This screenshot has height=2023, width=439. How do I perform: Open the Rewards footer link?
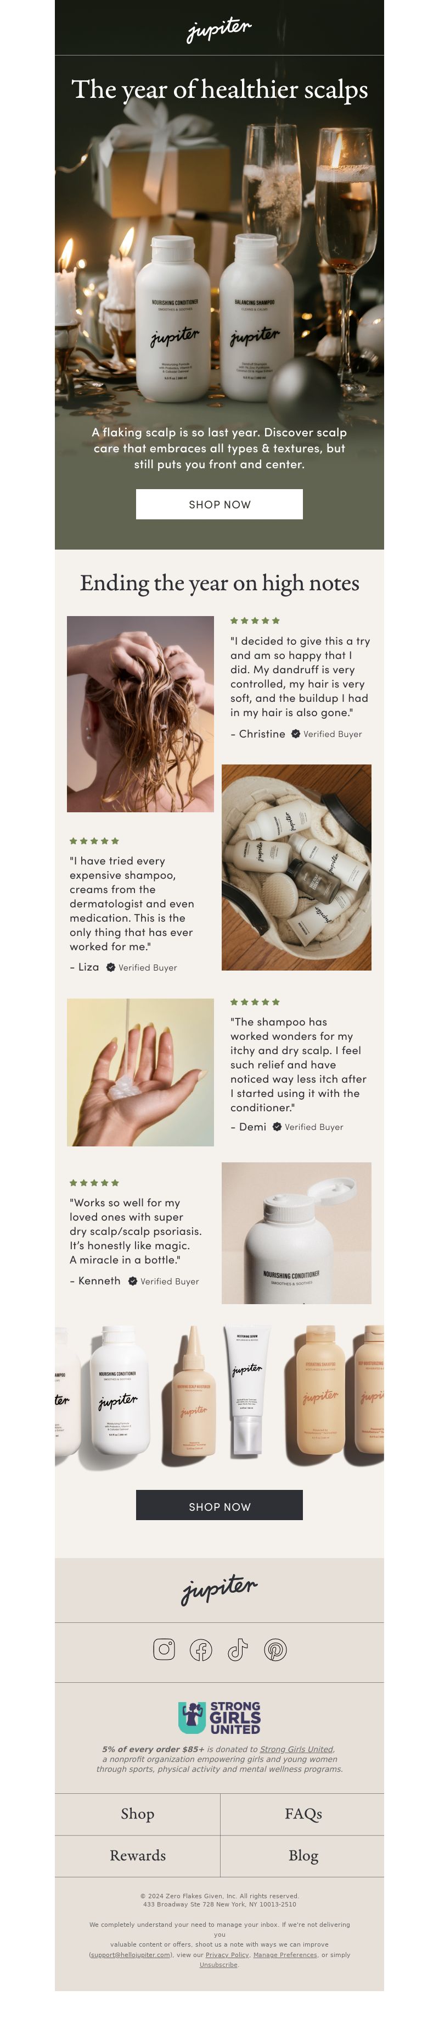[137, 1855]
